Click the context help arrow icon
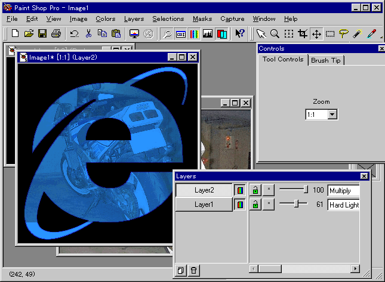Screen dimensions: 385x282 click(x=239, y=33)
